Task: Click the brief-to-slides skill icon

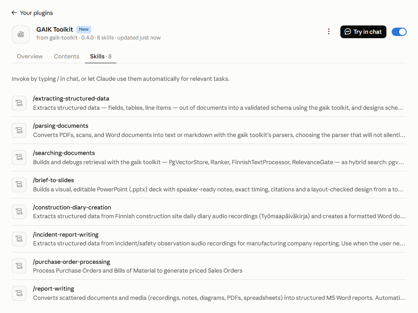Action: point(19,185)
